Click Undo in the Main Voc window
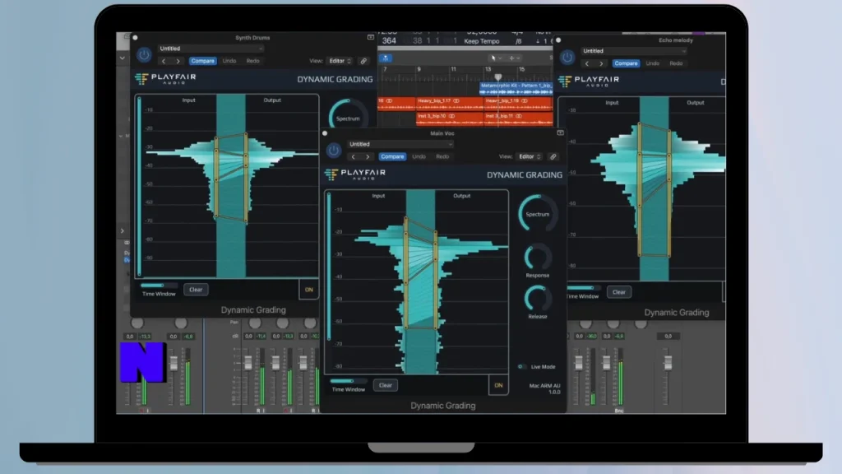Image resolution: width=842 pixels, height=474 pixels. point(419,156)
